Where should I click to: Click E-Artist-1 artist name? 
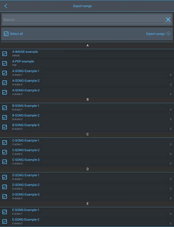pos(17,214)
